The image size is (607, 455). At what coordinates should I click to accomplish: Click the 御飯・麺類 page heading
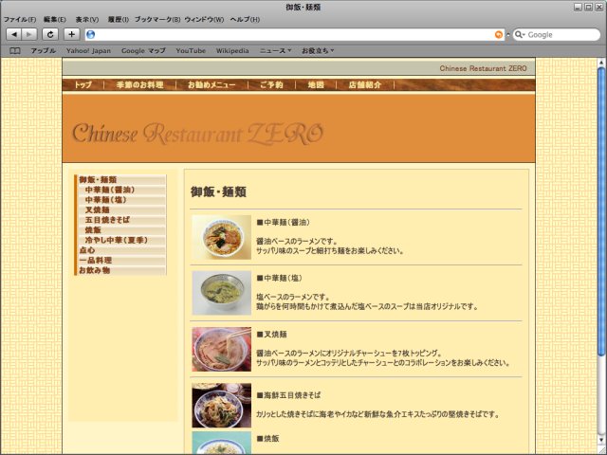point(218,191)
